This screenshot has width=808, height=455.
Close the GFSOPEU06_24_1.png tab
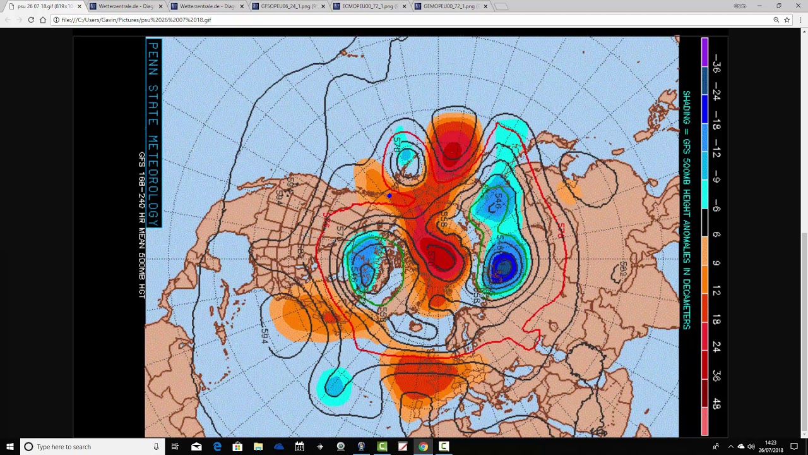[x=323, y=6]
